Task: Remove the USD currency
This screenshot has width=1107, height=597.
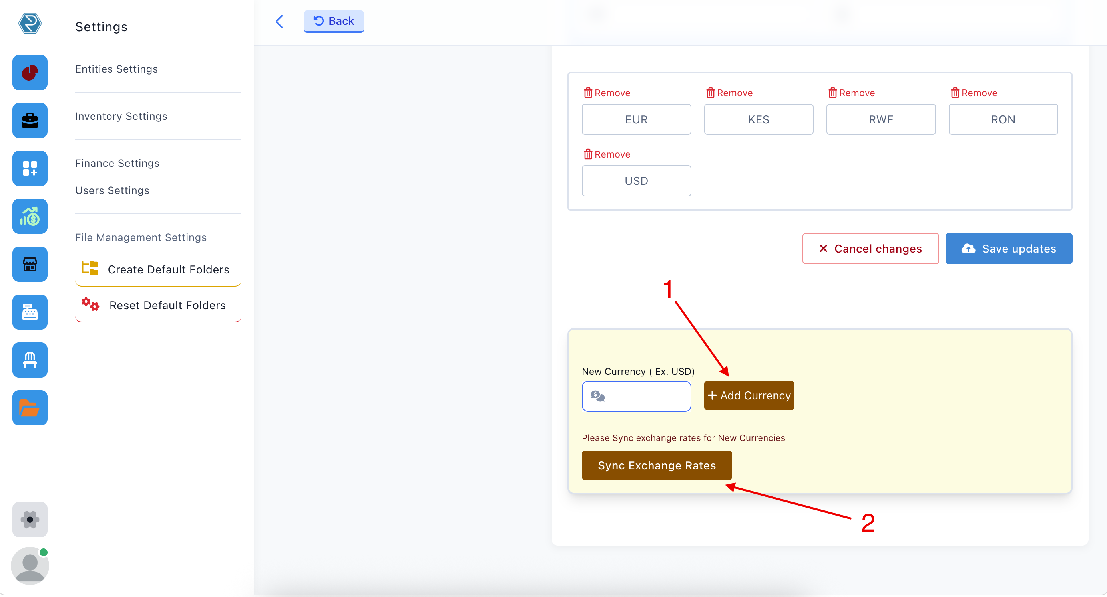Action: tap(606, 154)
